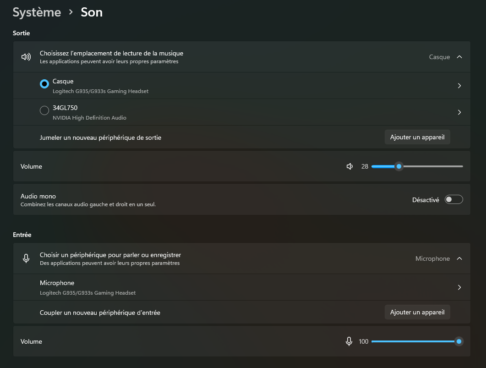Click the Son breadcrumb title
This screenshot has width=486, height=368.
92,12
